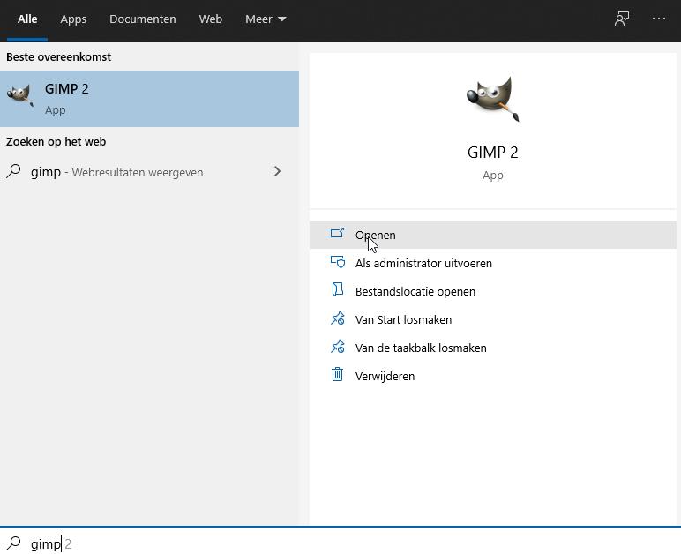681x554 pixels.
Task: Click the file location folder icon
Action: (x=337, y=290)
